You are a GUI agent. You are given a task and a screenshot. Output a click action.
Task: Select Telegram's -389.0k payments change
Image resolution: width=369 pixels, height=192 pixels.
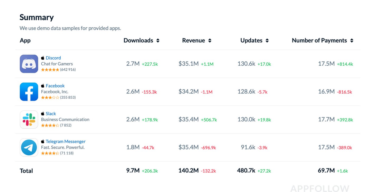coord(344,148)
